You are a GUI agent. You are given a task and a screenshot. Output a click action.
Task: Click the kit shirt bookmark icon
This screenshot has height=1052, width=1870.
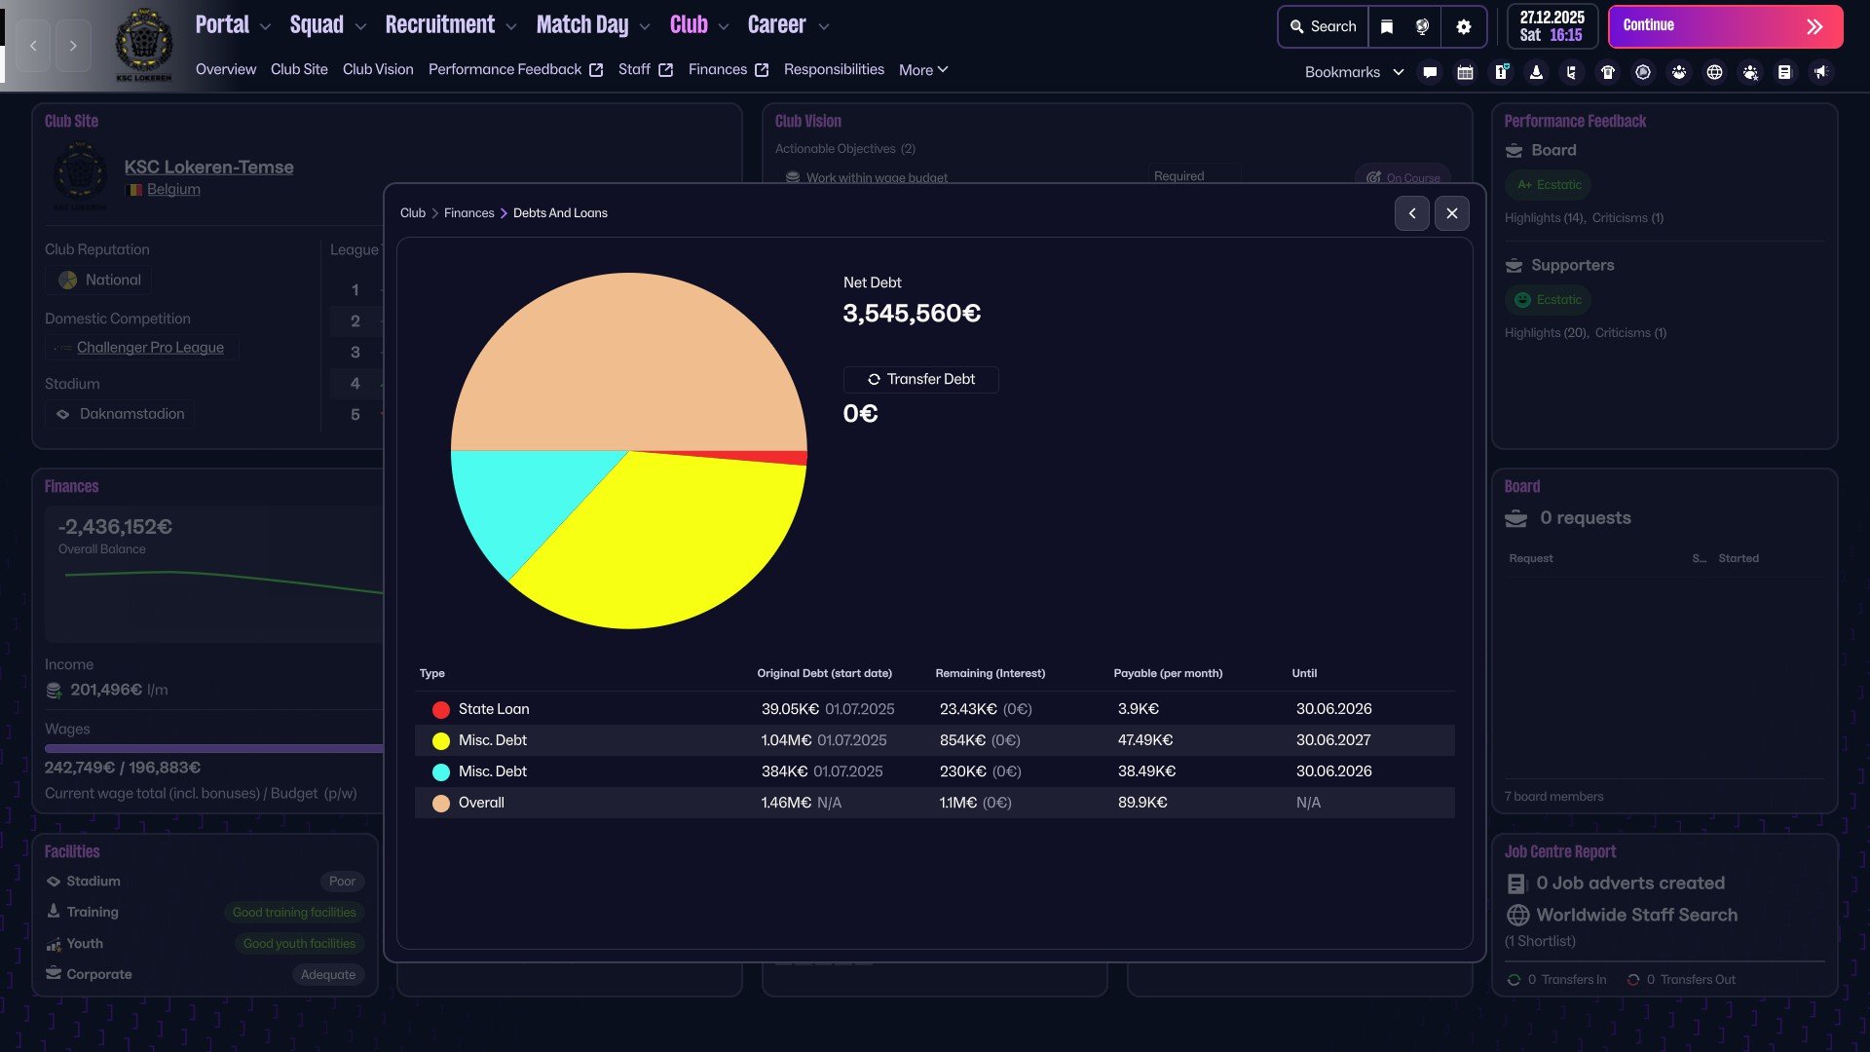click(x=1608, y=72)
